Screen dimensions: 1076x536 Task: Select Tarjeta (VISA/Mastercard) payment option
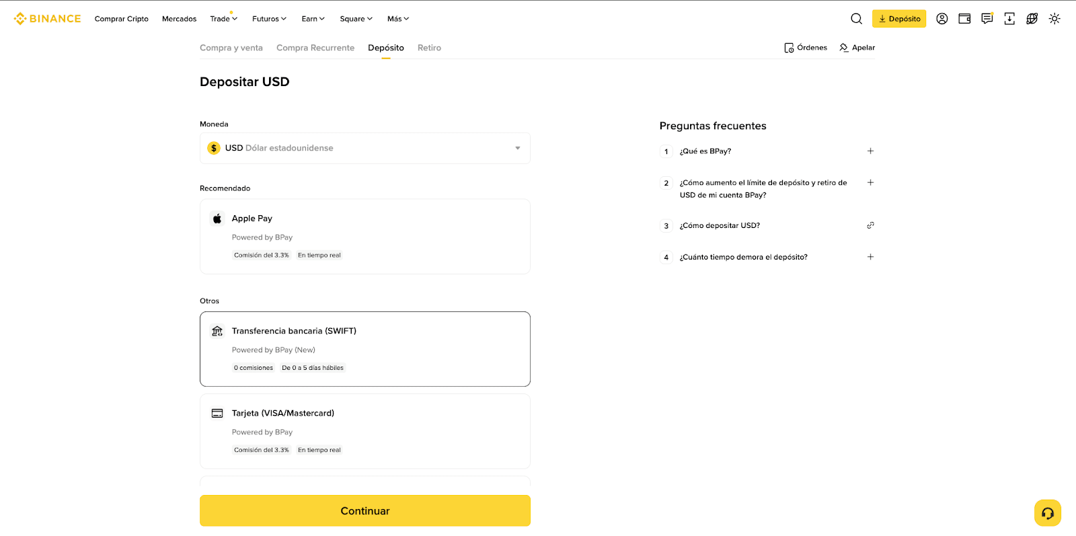(x=364, y=431)
